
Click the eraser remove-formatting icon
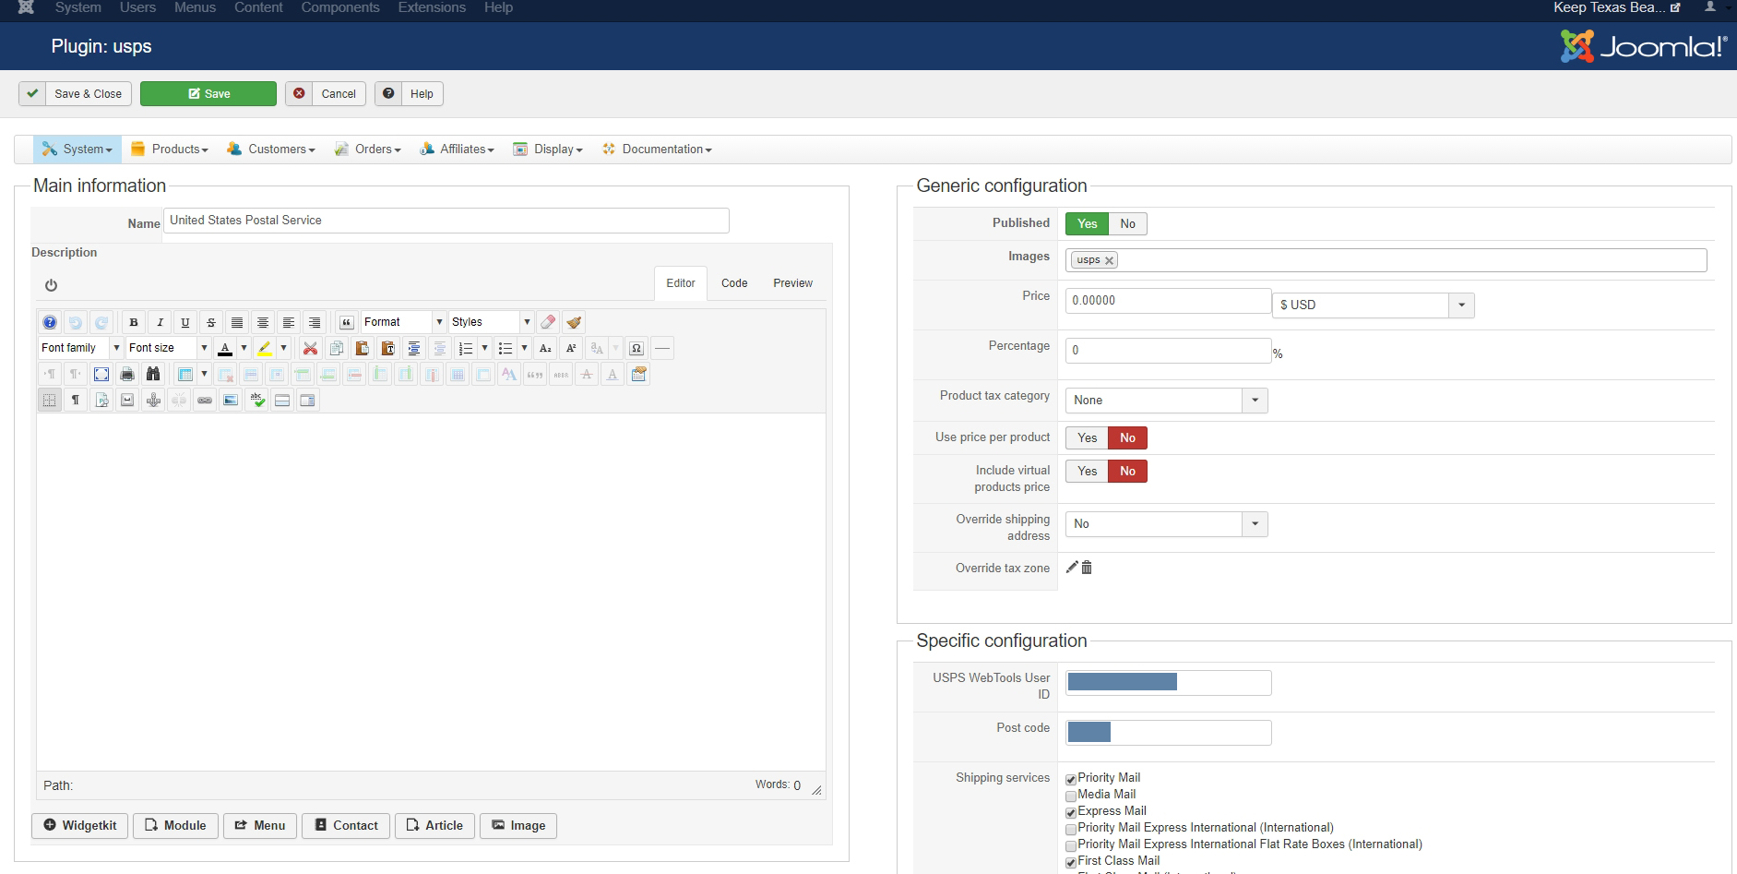point(548,322)
